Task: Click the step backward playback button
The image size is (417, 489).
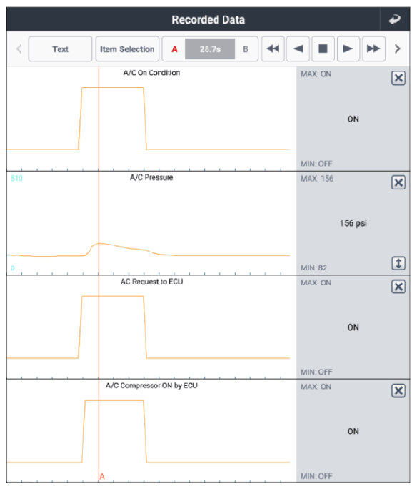Action: (x=298, y=49)
